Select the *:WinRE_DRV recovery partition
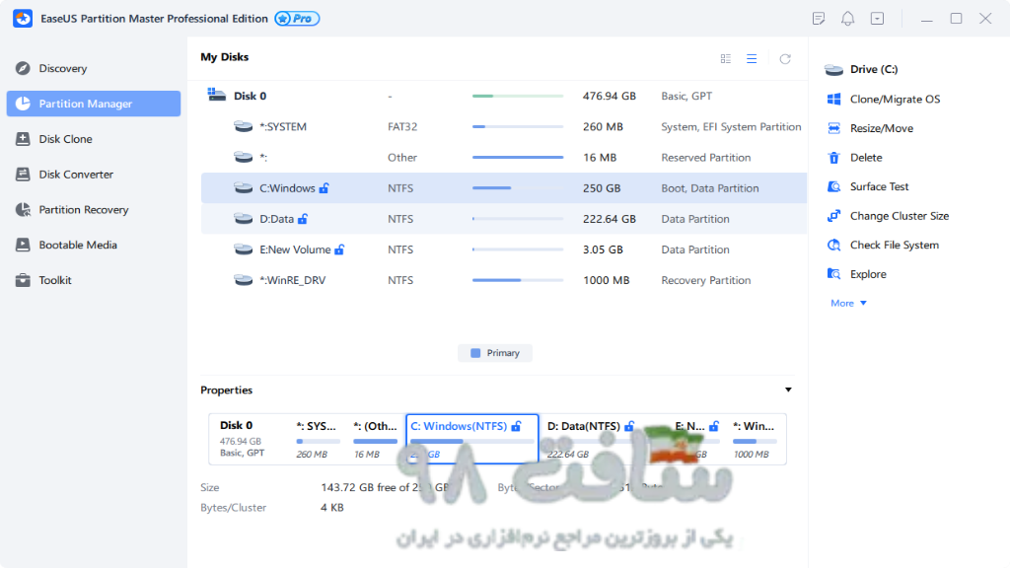This screenshot has width=1010, height=568. [x=504, y=280]
